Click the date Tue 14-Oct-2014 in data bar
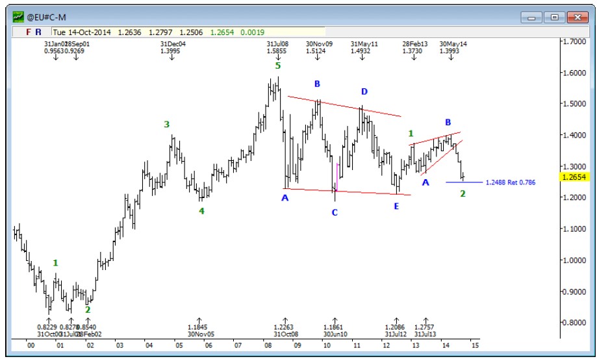 (82, 32)
